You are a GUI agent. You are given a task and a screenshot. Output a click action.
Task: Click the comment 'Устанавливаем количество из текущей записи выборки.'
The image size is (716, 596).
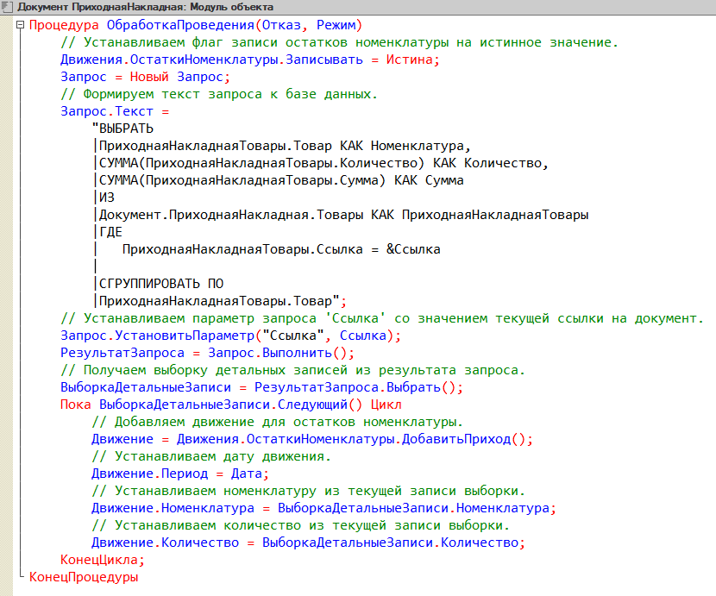click(x=300, y=525)
